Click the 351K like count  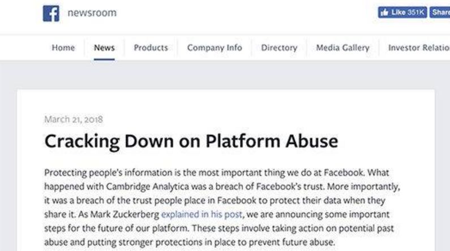pyautogui.click(x=417, y=12)
